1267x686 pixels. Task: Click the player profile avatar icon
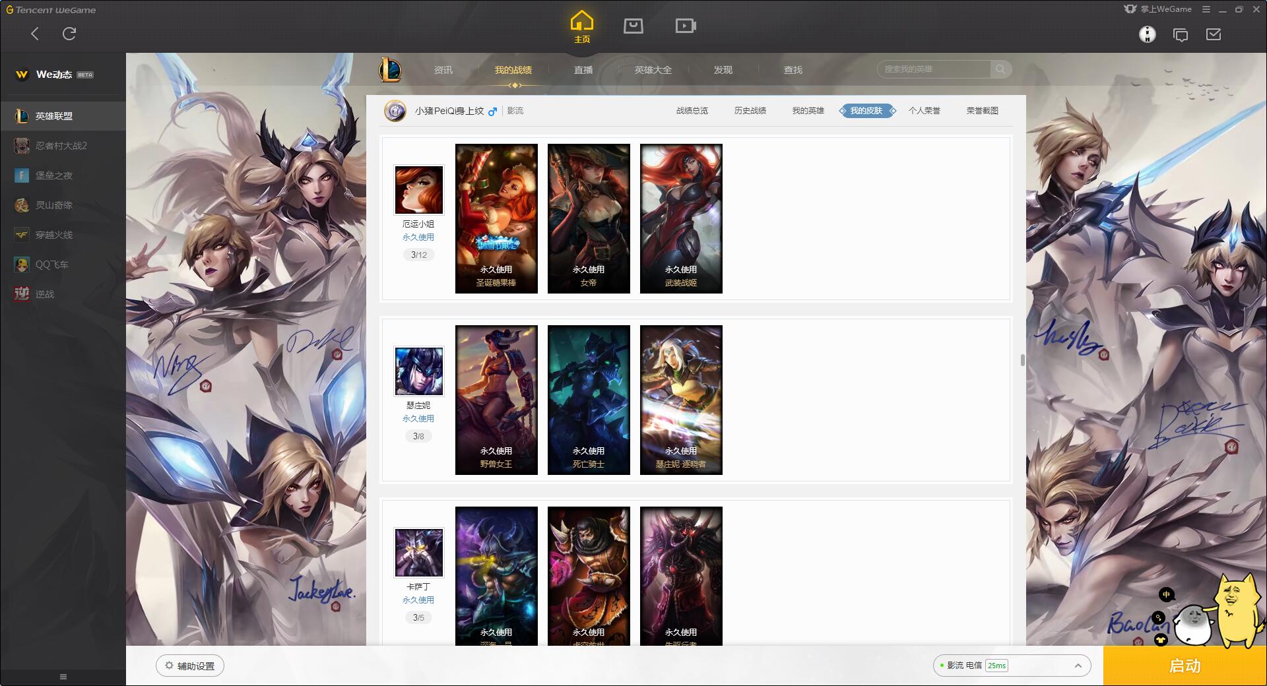coord(395,111)
